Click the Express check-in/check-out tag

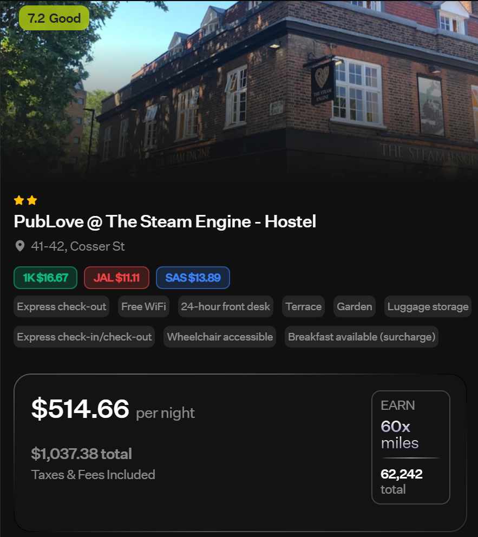pos(84,337)
